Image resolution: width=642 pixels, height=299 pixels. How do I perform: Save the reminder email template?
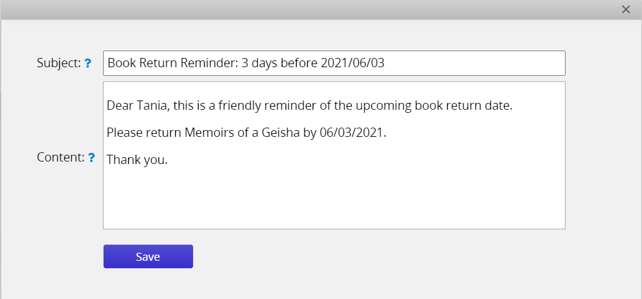coord(148,256)
